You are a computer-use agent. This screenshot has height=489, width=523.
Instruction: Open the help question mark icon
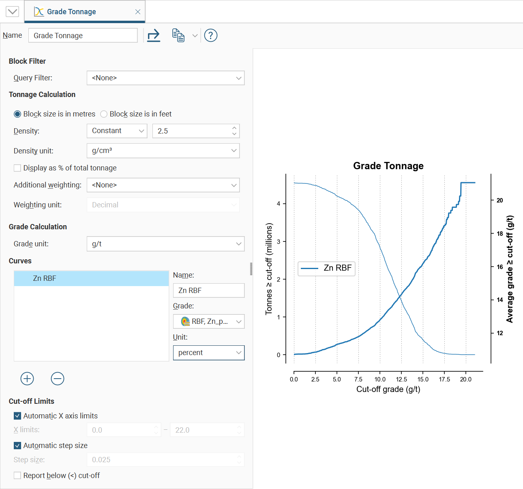coord(211,36)
